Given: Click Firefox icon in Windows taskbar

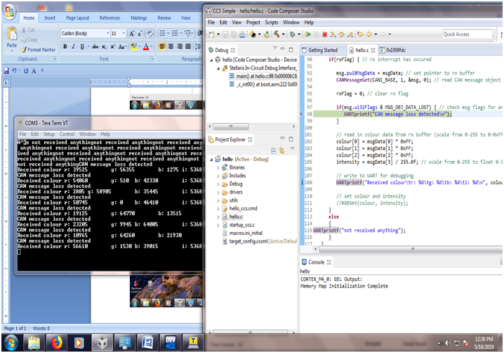Looking at the screenshot, I should coord(57,342).
